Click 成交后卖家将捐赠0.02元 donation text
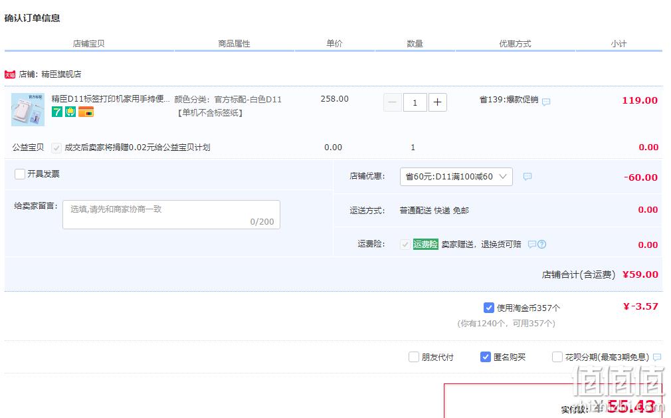The height and width of the screenshot is (418, 671). [x=138, y=148]
